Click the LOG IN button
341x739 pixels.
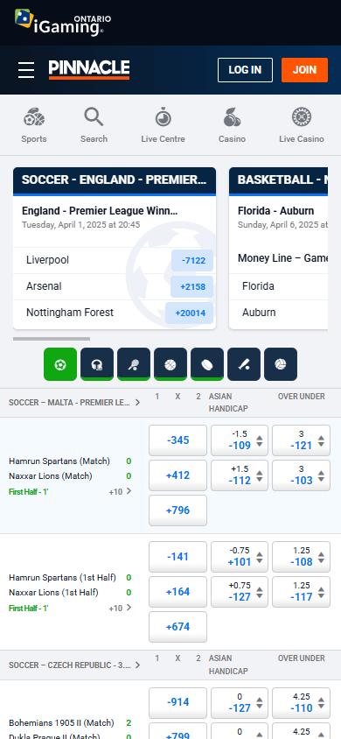point(245,70)
